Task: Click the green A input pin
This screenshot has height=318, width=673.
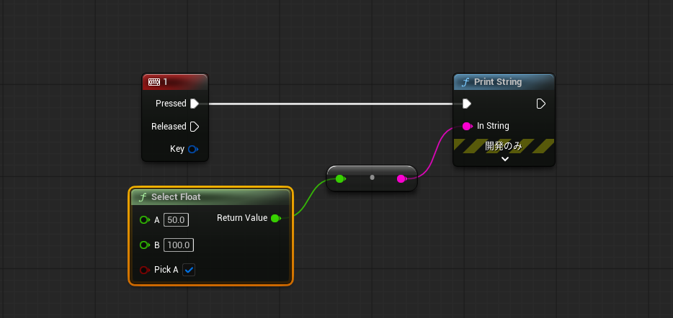Action: (144, 220)
